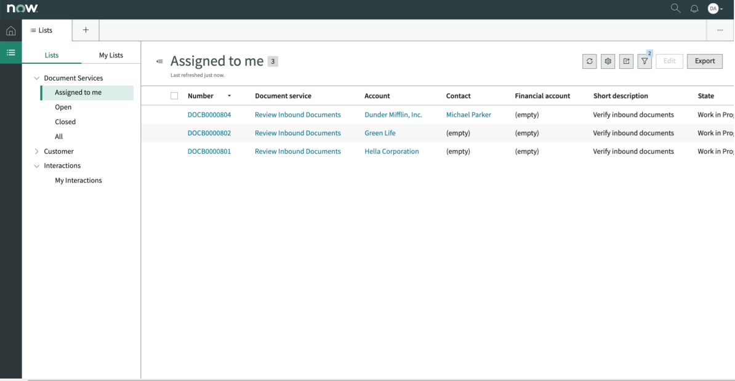Select all rows with the header checkbox

coord(174,95)
